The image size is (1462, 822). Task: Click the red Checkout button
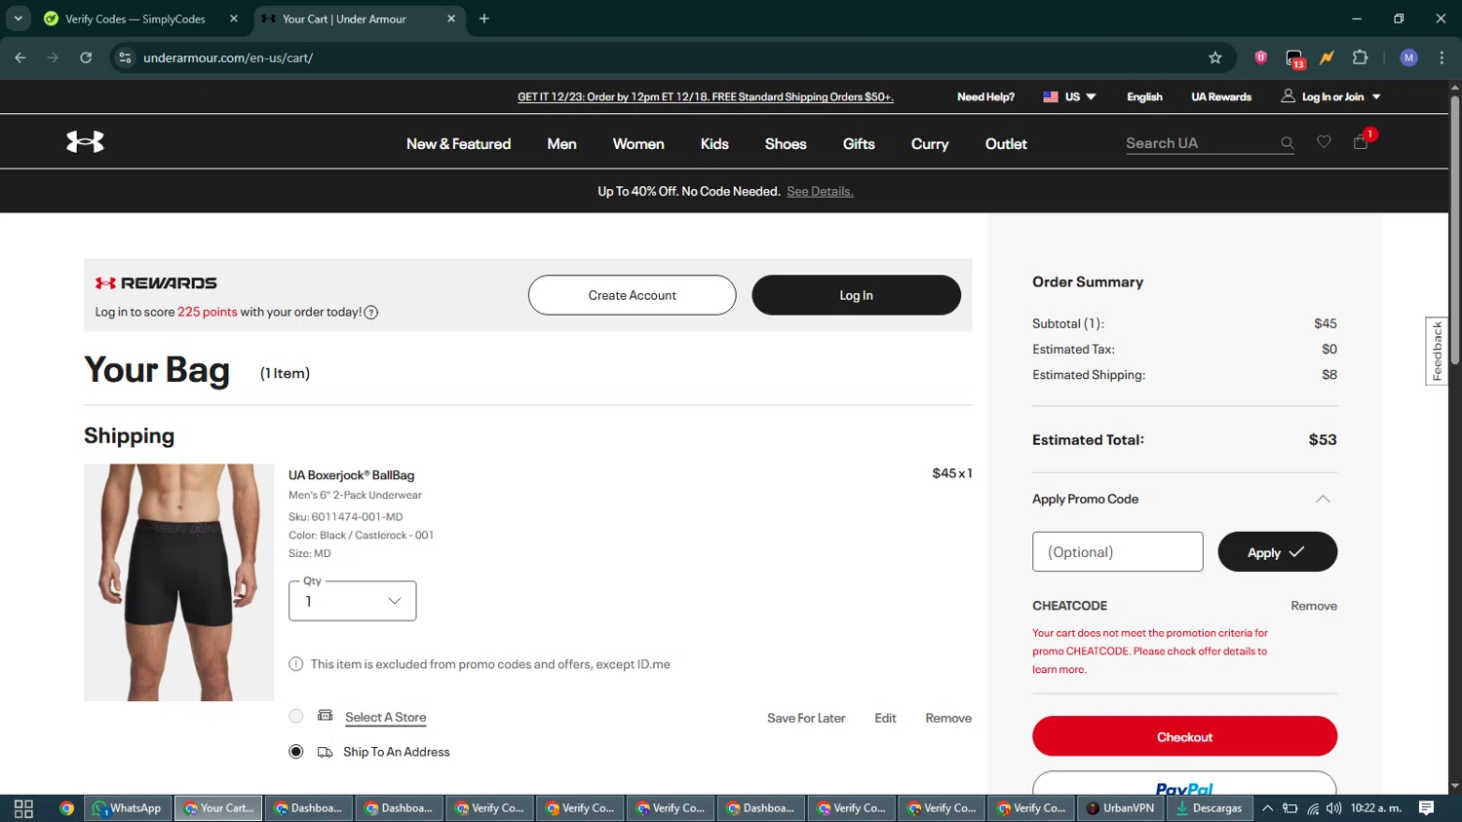tap(1184, 736)
